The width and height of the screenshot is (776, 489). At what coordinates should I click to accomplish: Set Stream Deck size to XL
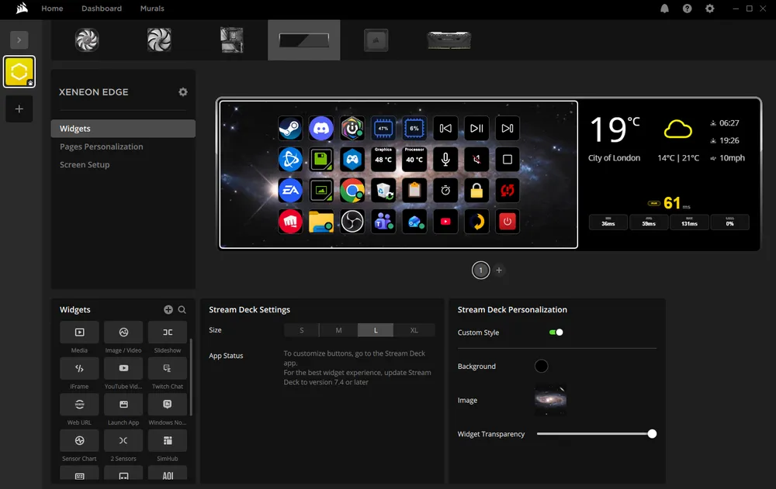click(x=414, y=330)
